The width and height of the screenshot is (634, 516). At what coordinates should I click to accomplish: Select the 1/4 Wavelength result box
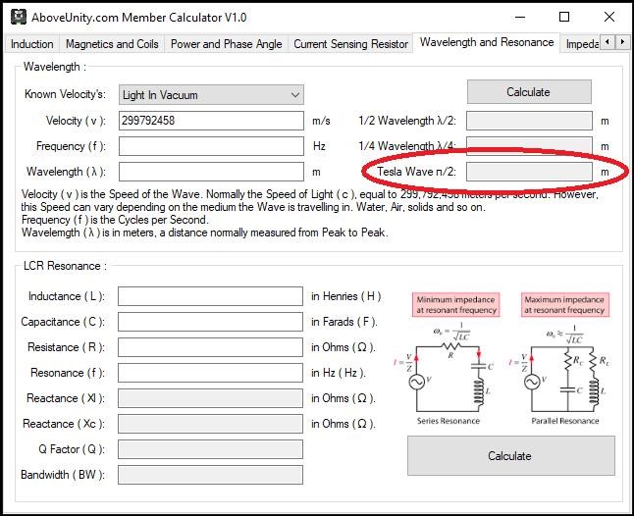tap(529, 146)
